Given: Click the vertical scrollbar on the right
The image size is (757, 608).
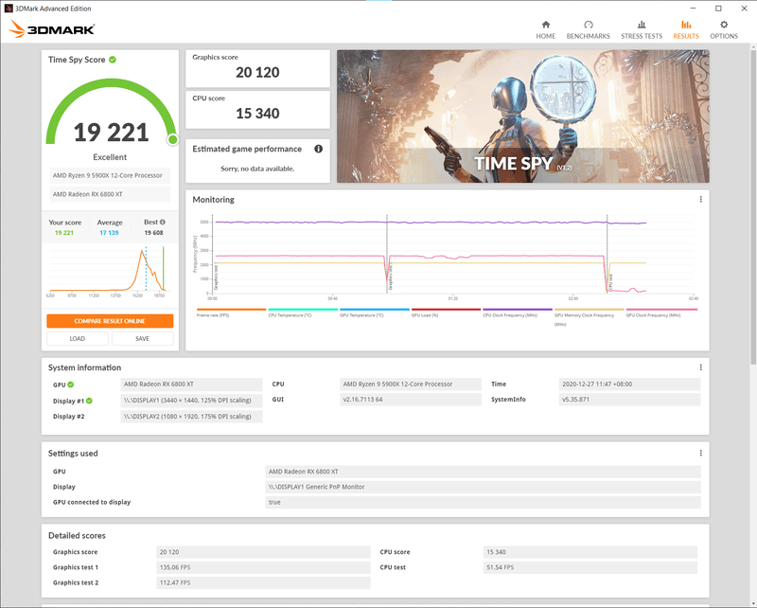Looking at the screenshot, I should point(753,206).
